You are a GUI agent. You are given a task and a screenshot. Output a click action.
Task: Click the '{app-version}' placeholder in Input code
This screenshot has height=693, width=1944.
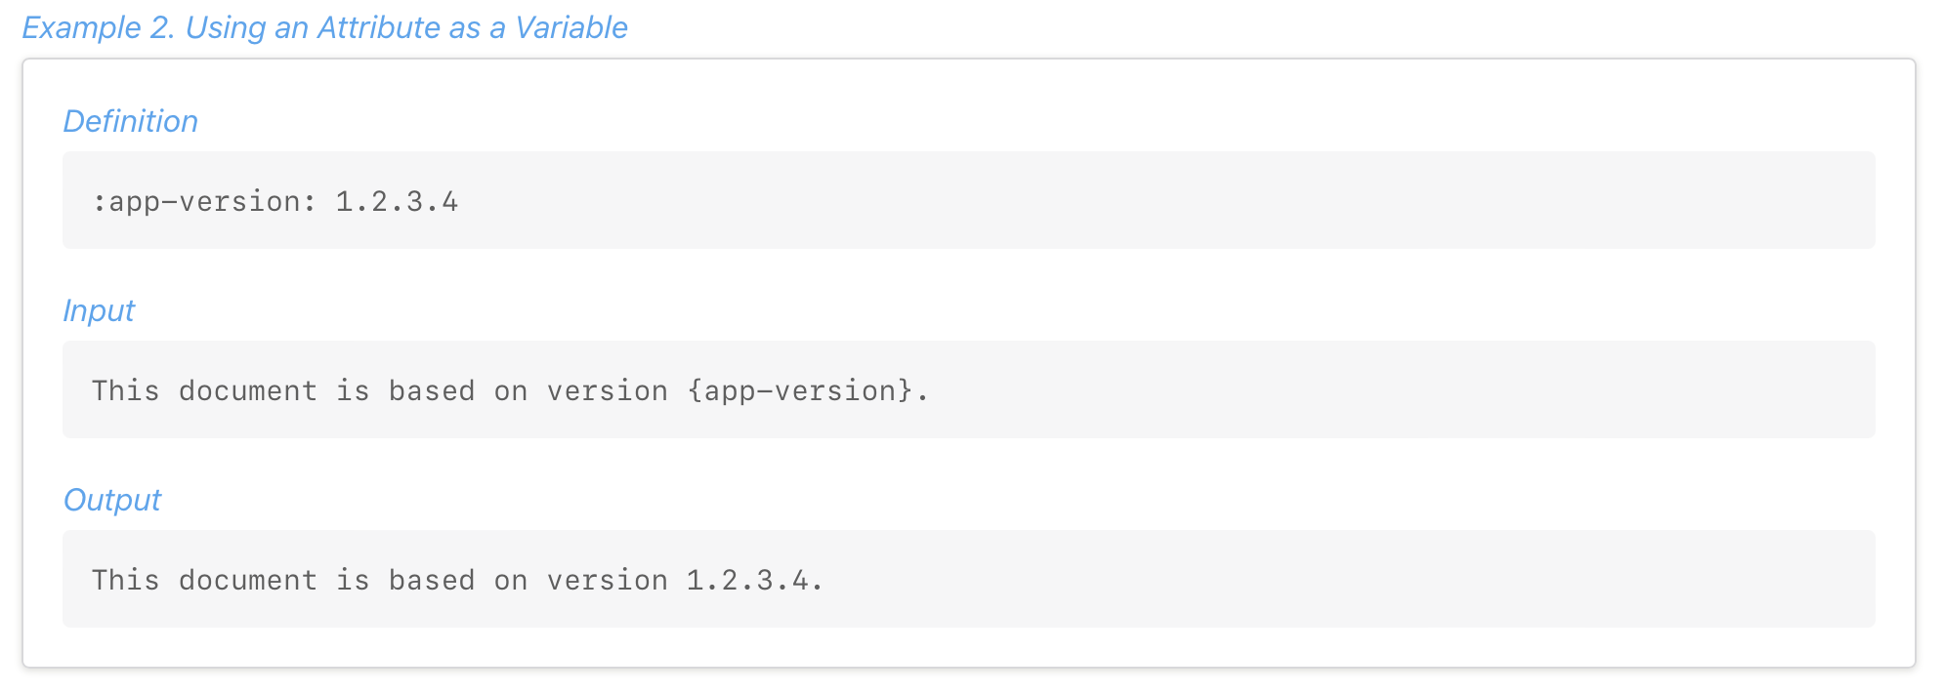tap(800, 390)
